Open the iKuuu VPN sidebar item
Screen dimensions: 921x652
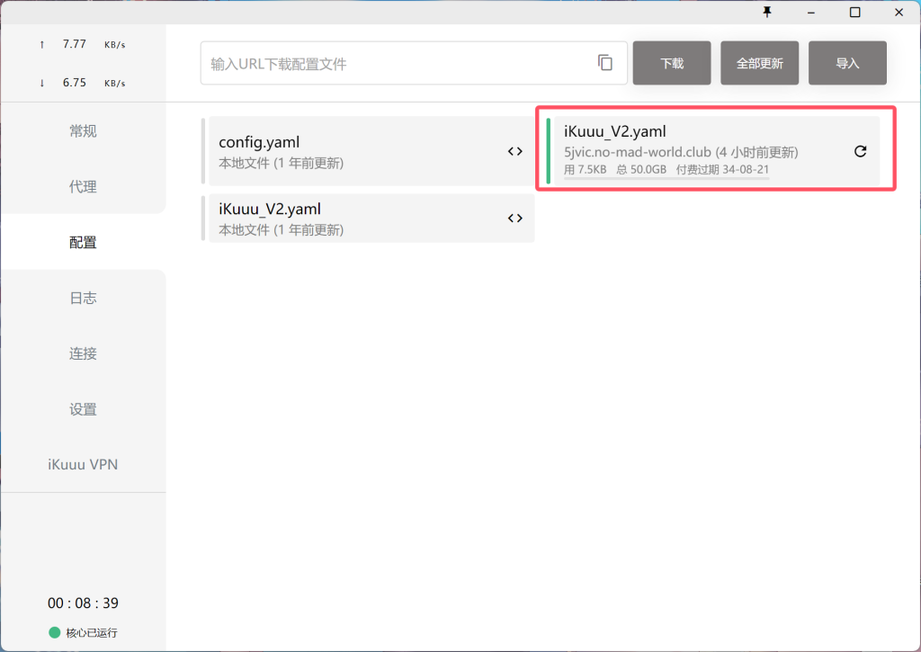coord(83,466)
